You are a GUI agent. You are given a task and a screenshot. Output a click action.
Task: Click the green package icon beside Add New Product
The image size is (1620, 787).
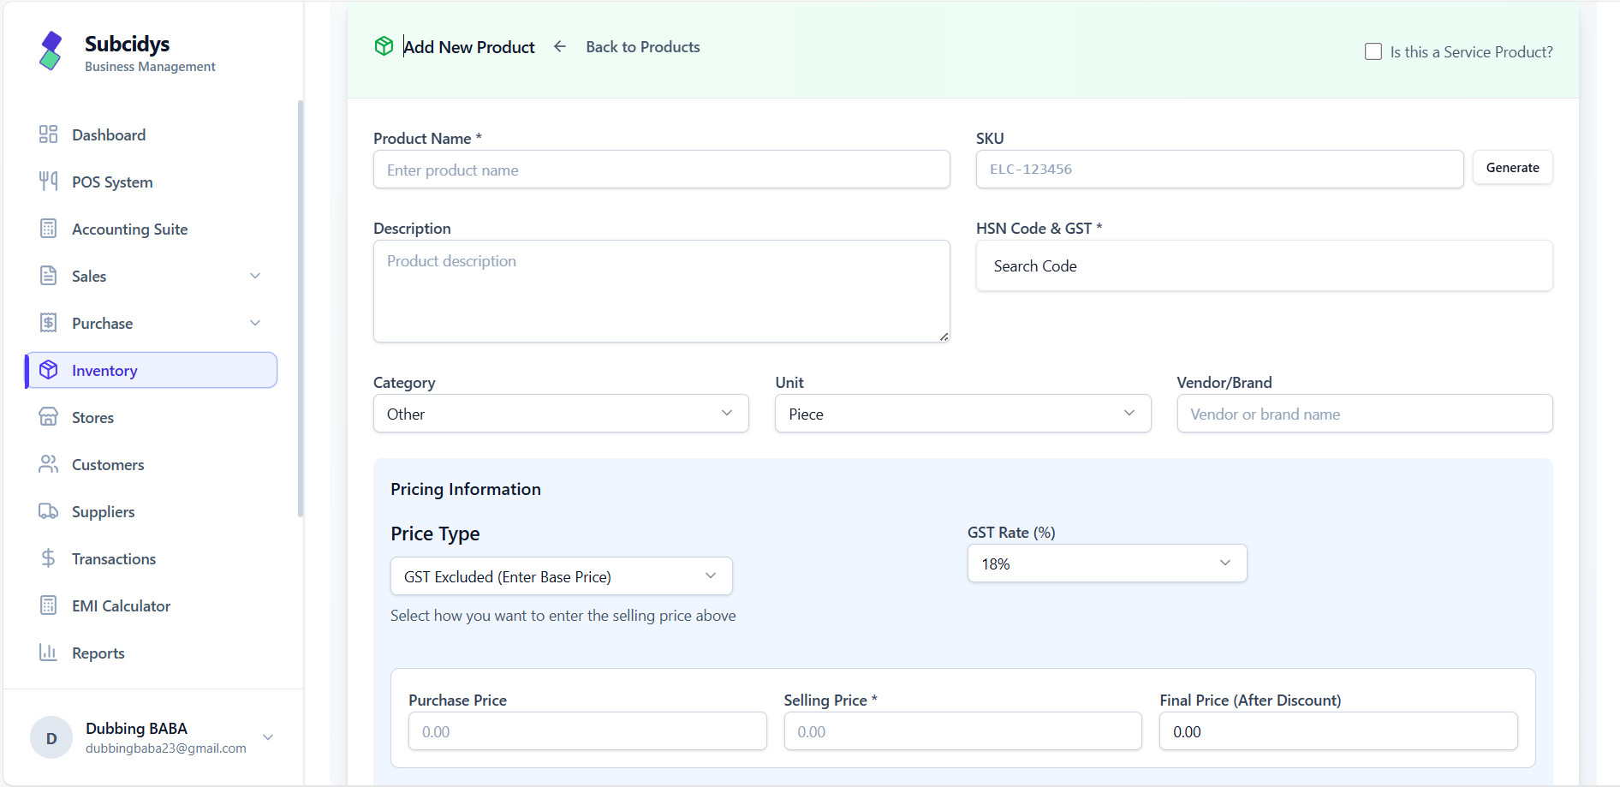[384, 46]
